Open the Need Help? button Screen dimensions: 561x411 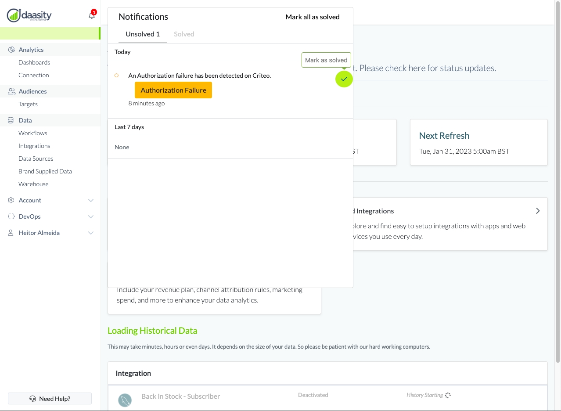pyautogui.click(x=50, y=398)
